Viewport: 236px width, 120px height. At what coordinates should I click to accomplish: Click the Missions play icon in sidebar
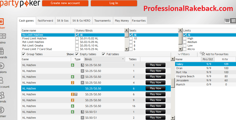(2, 66)
